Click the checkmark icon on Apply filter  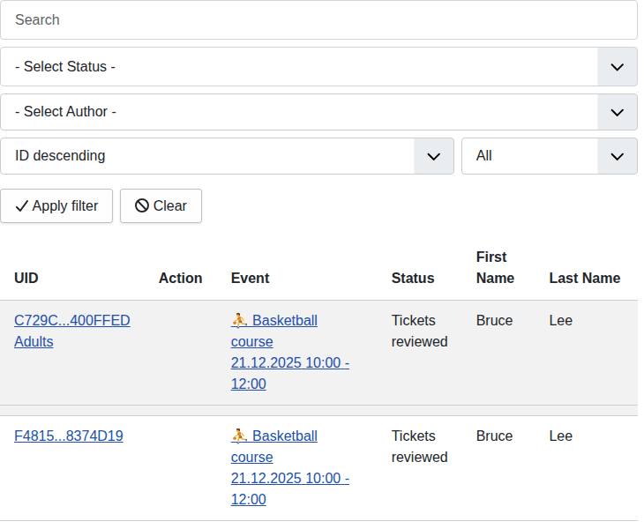(22, 205)
